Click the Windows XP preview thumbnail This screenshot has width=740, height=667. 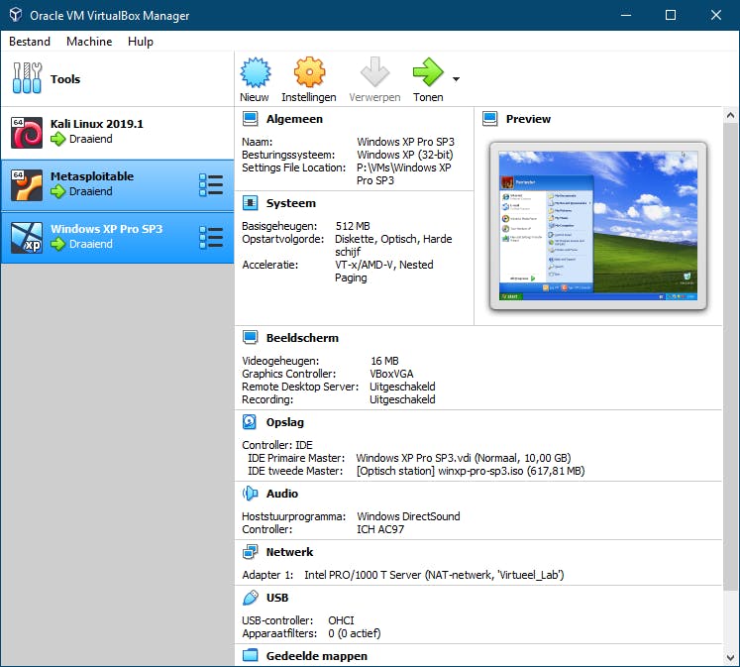[x=598, y=226]
